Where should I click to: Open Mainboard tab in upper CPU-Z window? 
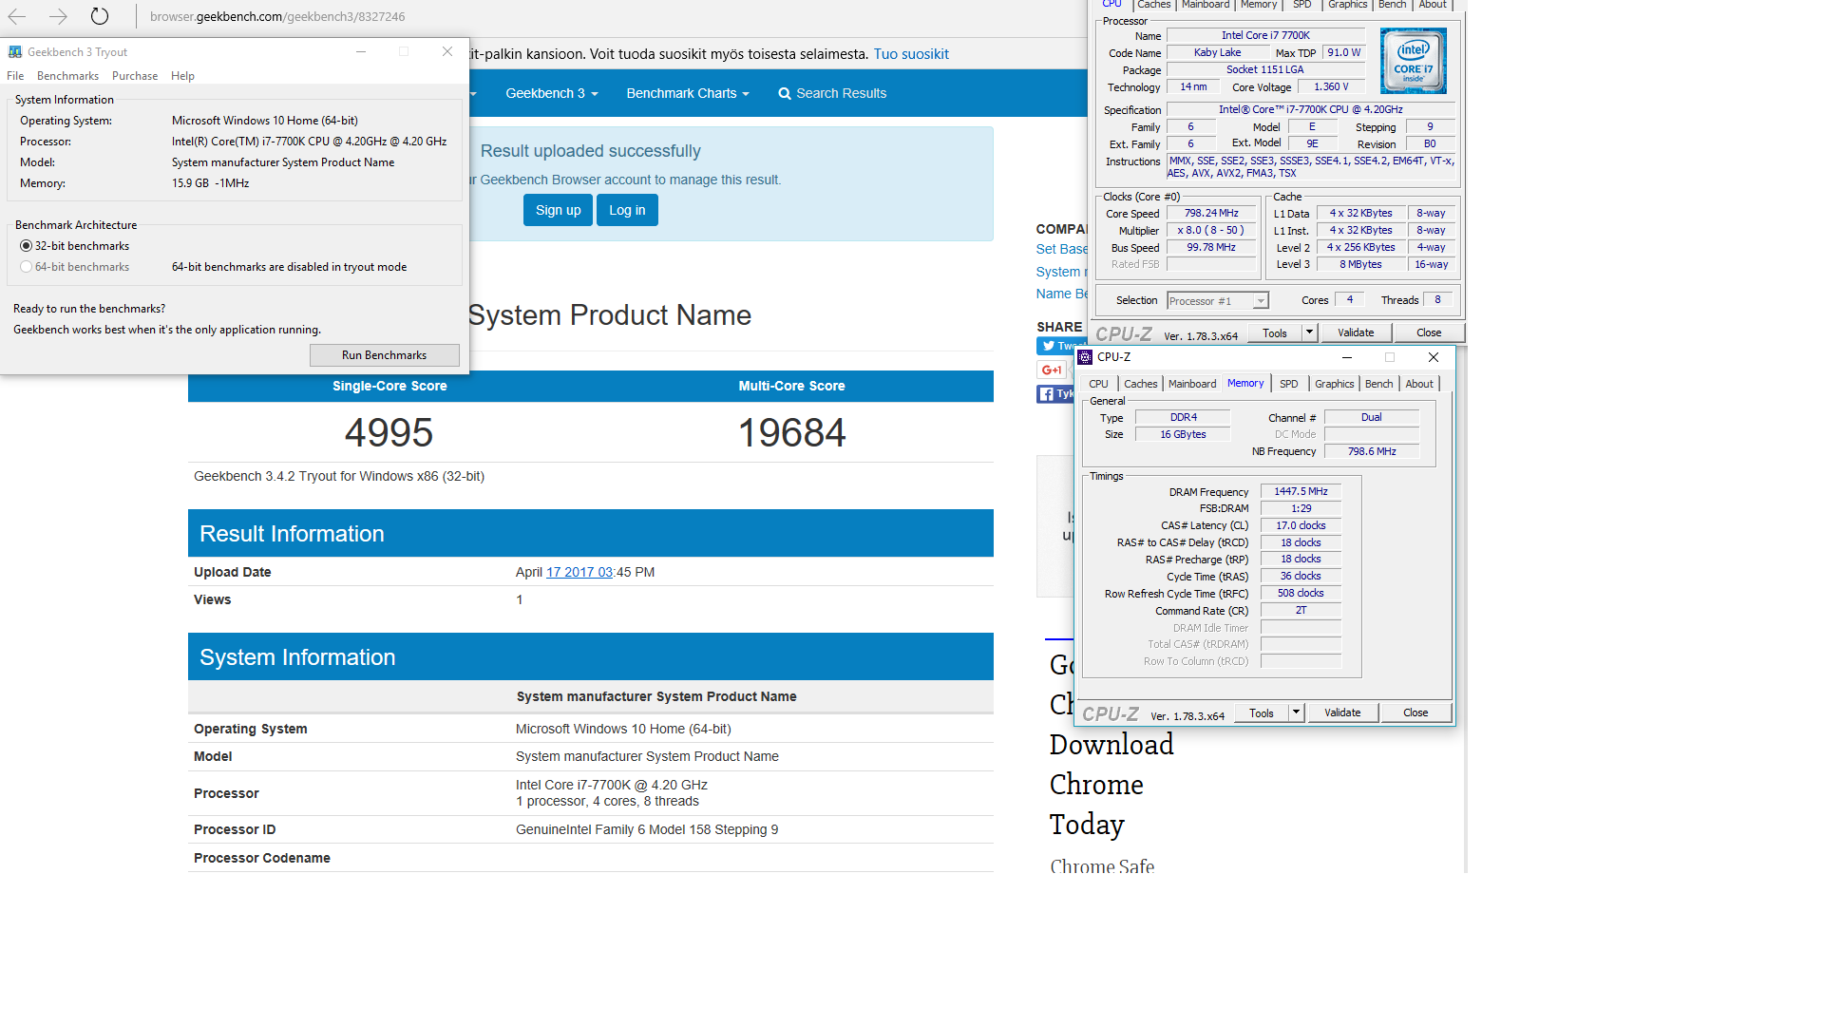point(1206,5)
